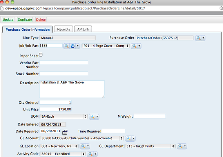Open the GL Account selection dropdown

(82, 138)
